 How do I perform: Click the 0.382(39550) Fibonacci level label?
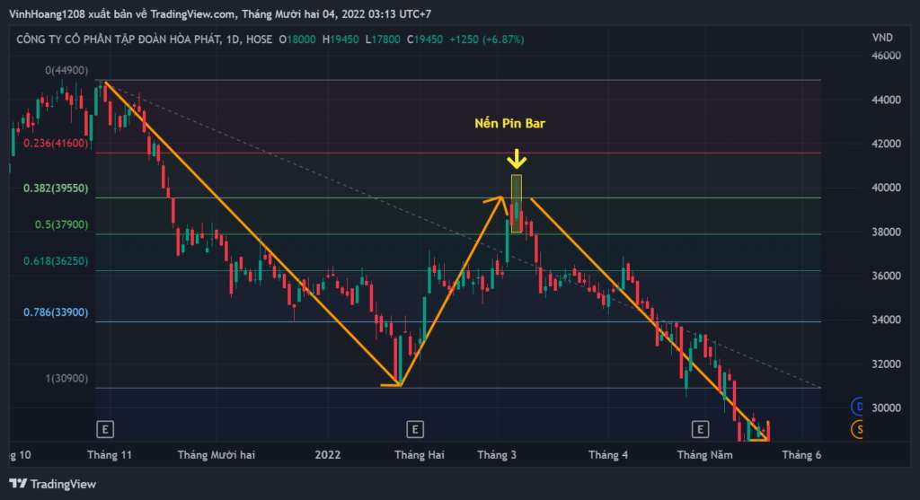coord(56,189)
